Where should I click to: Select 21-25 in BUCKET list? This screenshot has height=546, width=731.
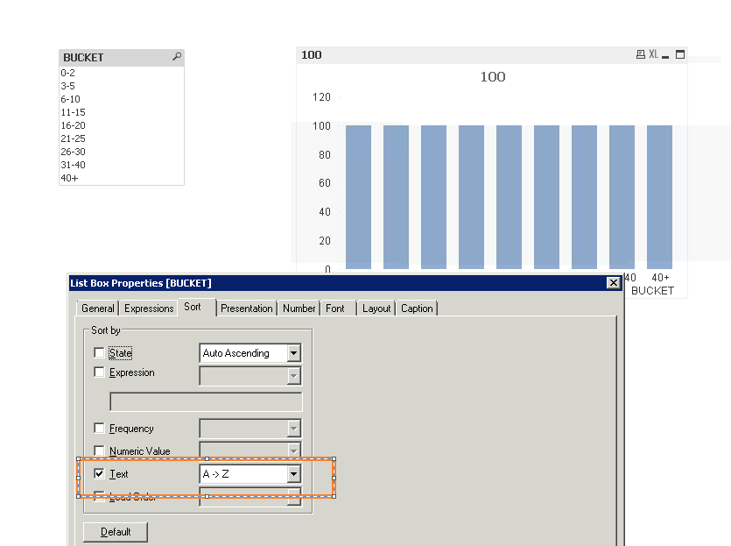click(121, 138)
